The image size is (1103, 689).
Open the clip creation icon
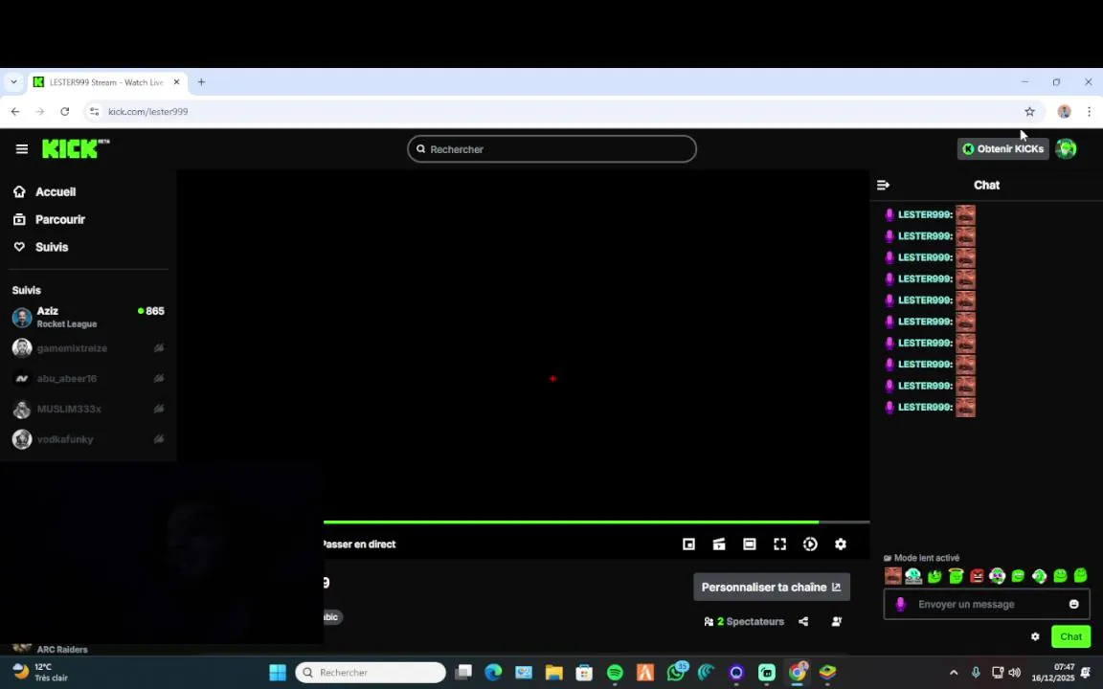[x=719, y=545]
